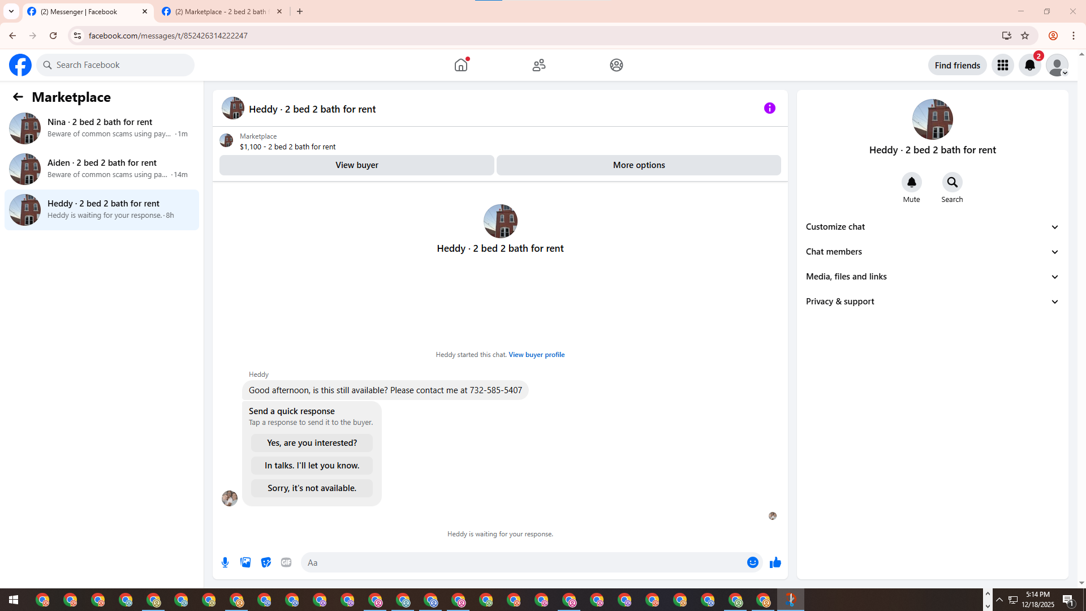The width and height of the screenshot is (1086, 611).
Task: Open listing thumbnail in right info panel
Action: [x=933, y=119]
